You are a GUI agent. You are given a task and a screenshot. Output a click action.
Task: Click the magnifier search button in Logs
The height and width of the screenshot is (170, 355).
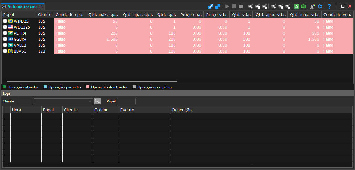(97, 101)
